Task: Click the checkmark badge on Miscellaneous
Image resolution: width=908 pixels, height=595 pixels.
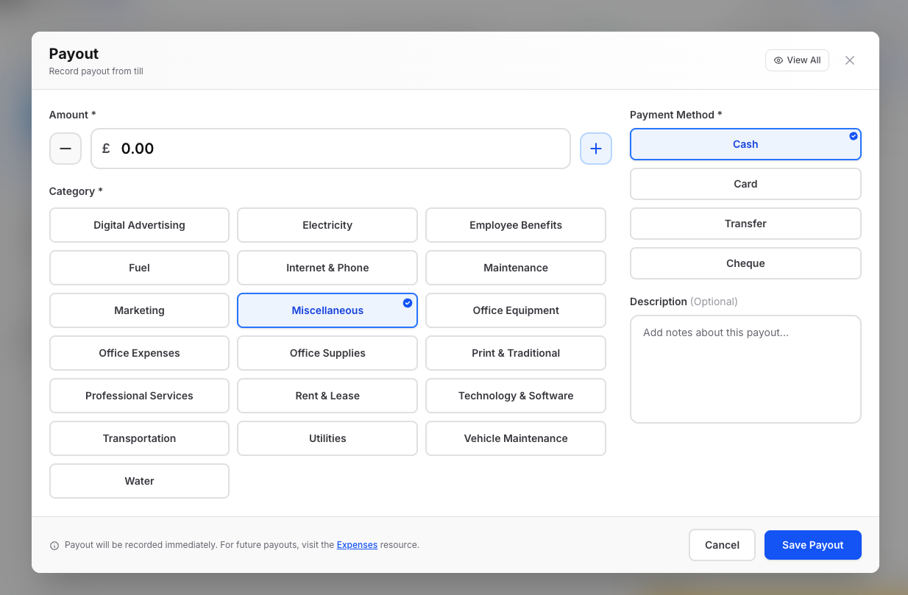Action: point(407,302)
